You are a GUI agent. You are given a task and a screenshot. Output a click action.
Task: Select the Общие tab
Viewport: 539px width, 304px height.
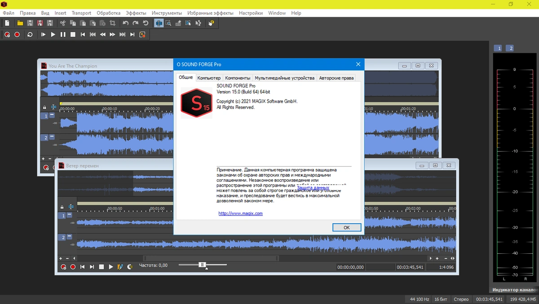coord(186,78)
